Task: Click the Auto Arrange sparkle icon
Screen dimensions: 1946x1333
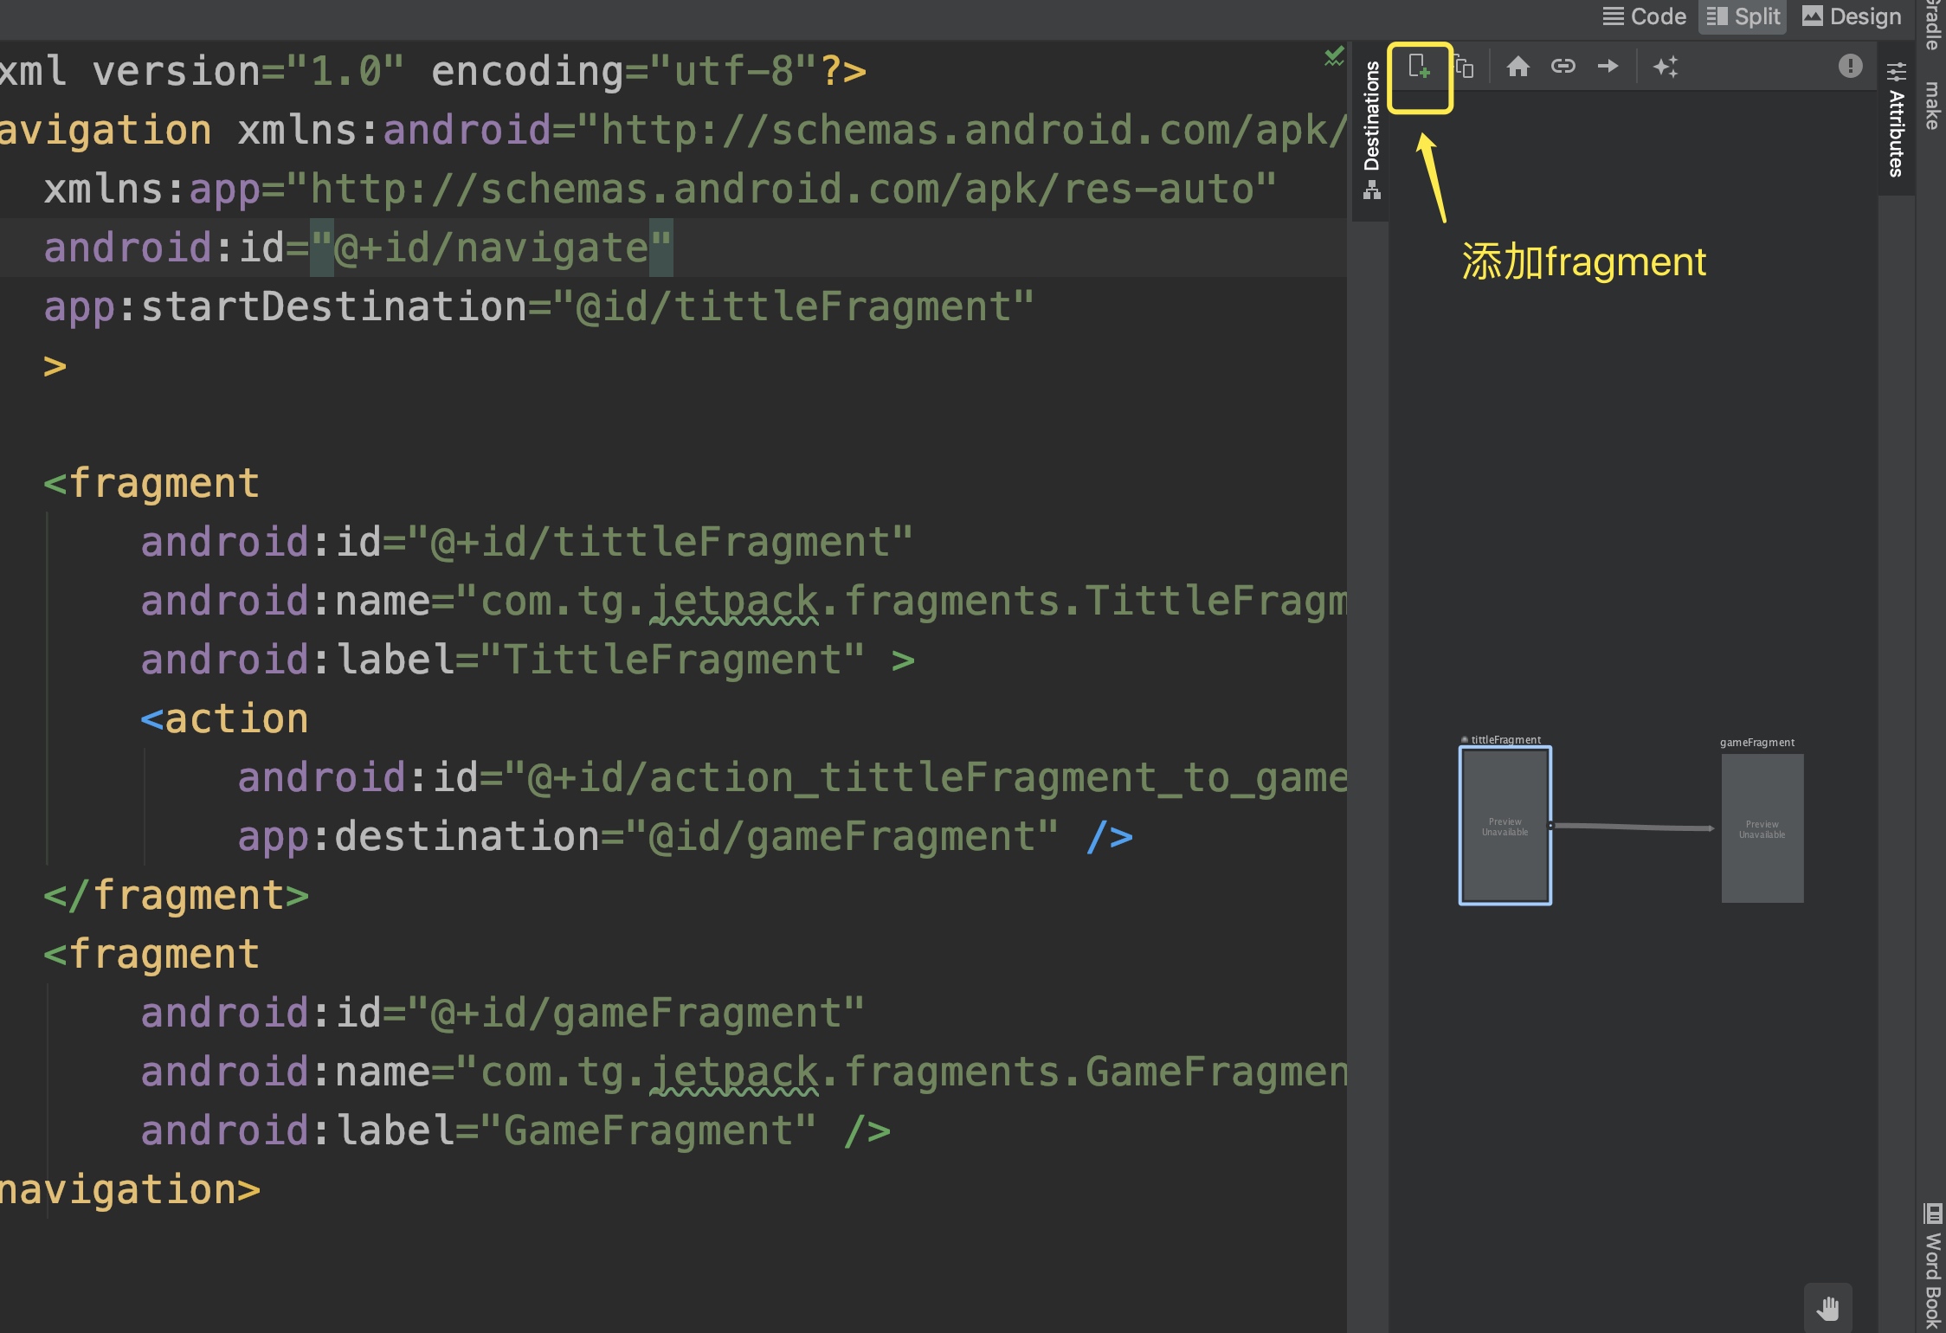Action: 1666,67
